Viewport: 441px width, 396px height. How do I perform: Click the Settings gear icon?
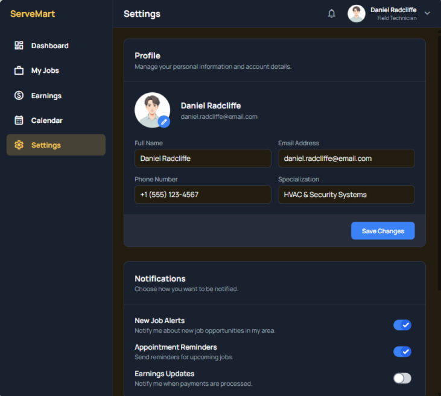pos(19,145)
